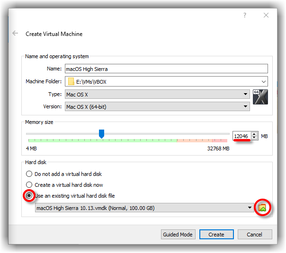The width and height of the screenshot is (286, 253).
Task: Expand the Machine Folder dropdown
Action: click(x=263, y=81)
